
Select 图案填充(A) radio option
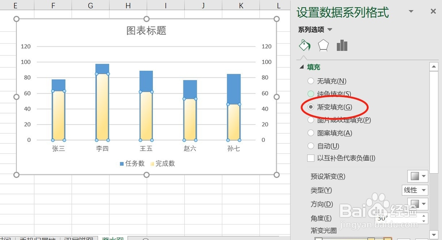(311, 133)
